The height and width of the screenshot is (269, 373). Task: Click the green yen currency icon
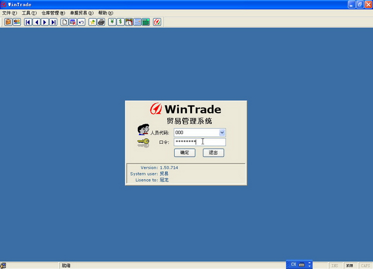(112, 22)
